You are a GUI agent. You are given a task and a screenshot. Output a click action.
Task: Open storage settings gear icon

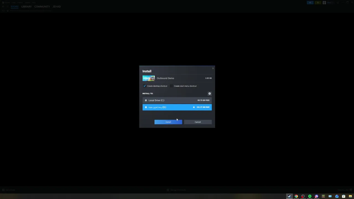pyautogui.click(x=209, y=93)
